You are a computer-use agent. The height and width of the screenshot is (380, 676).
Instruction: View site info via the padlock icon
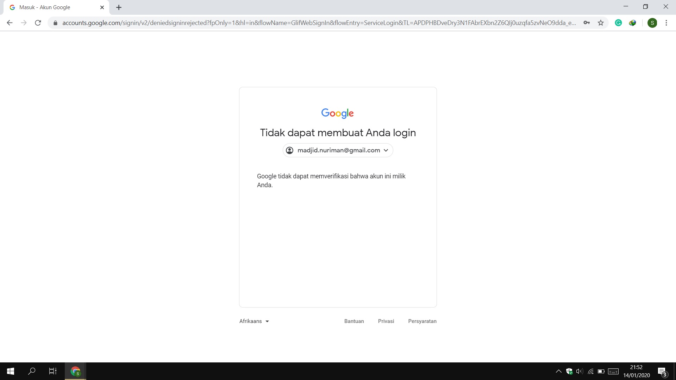(55, 23)
